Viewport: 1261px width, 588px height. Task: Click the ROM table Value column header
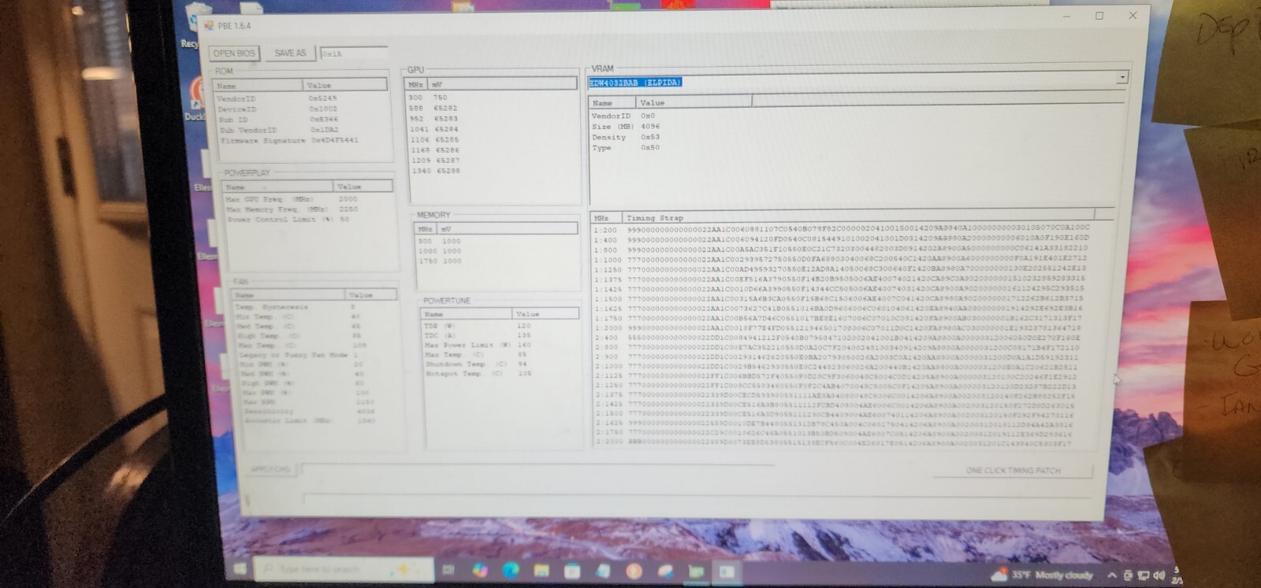(x=344, y=85)
